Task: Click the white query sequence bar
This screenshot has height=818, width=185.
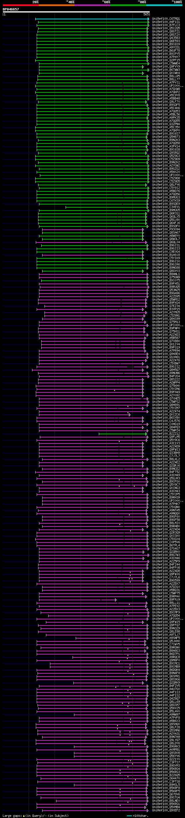Action: coord(76,12)
